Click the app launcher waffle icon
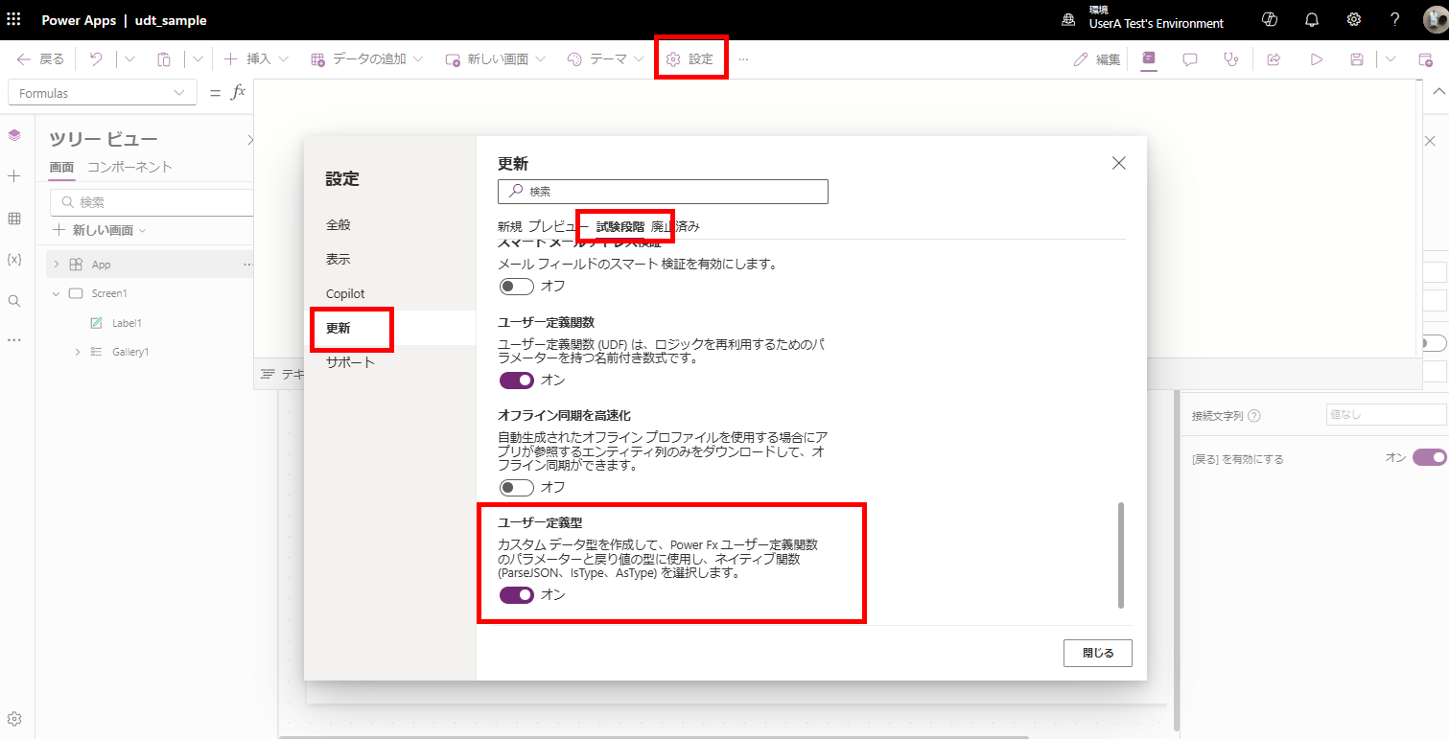Screen dimensions: 1449x739 (13, 19)
